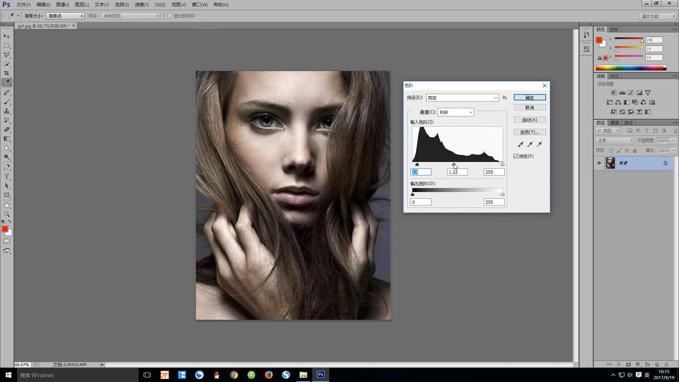This screenshot has height=382, width=679.
Task: Select the Healing Brush tool
Action: [x=7, y=93]
